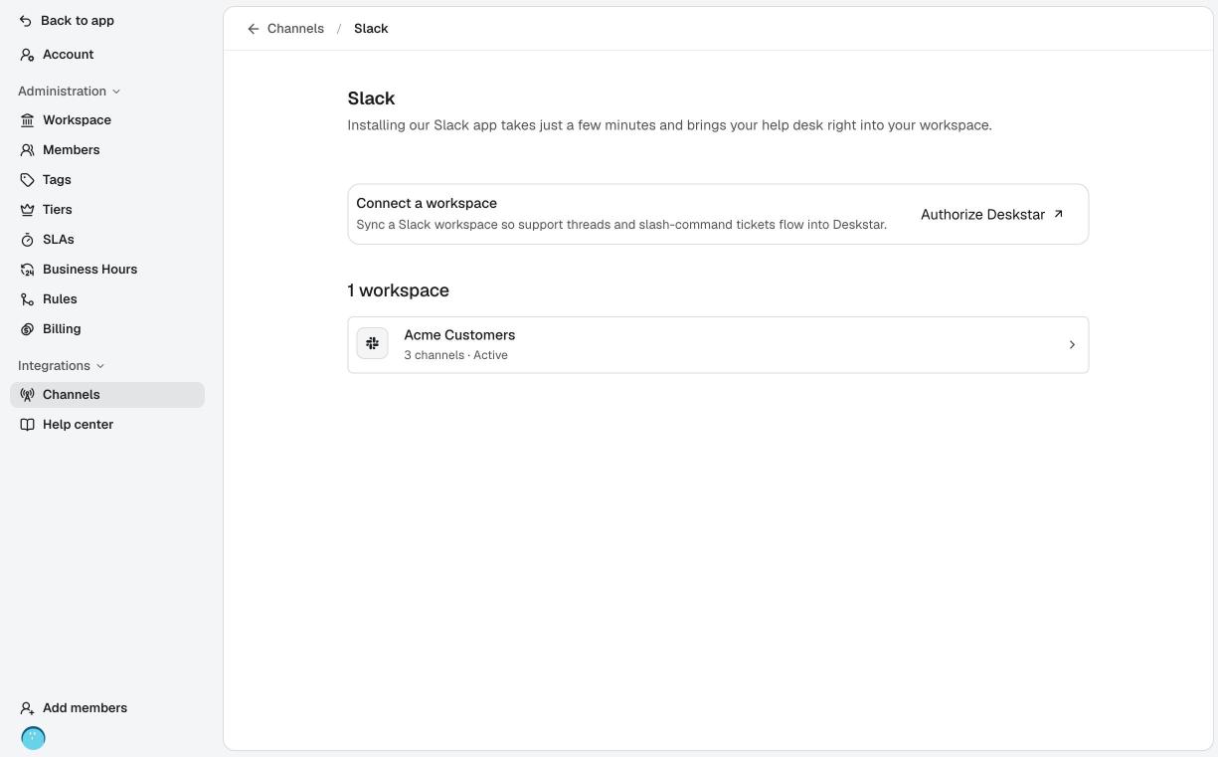Click the 'Connect a workspace' heading
This screenshot has width=1218, height=757.
coord(427,203)
